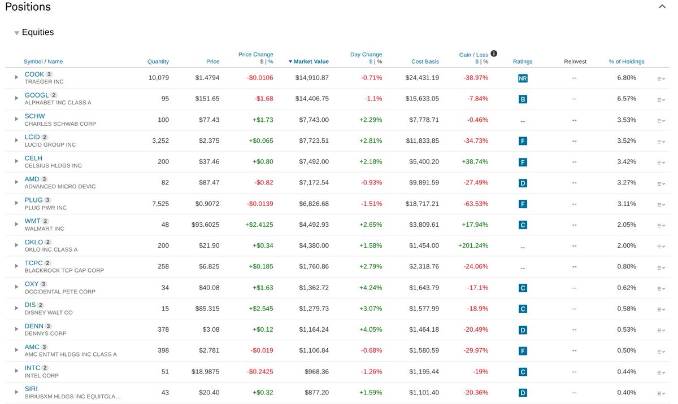Expand the CELH row arrow
The image size is (678, 404).
[x=17, y=161]
